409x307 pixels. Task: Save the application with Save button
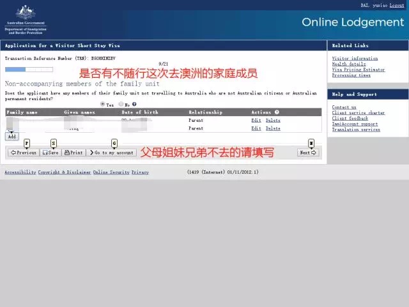[x=50, y=153]
